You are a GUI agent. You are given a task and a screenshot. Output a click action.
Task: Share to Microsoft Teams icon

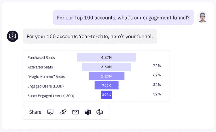(x=88, y=112)
